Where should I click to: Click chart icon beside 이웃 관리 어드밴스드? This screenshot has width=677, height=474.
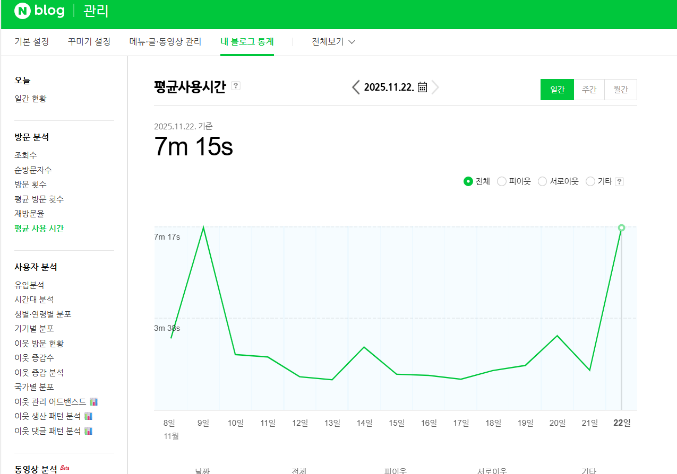94,402
